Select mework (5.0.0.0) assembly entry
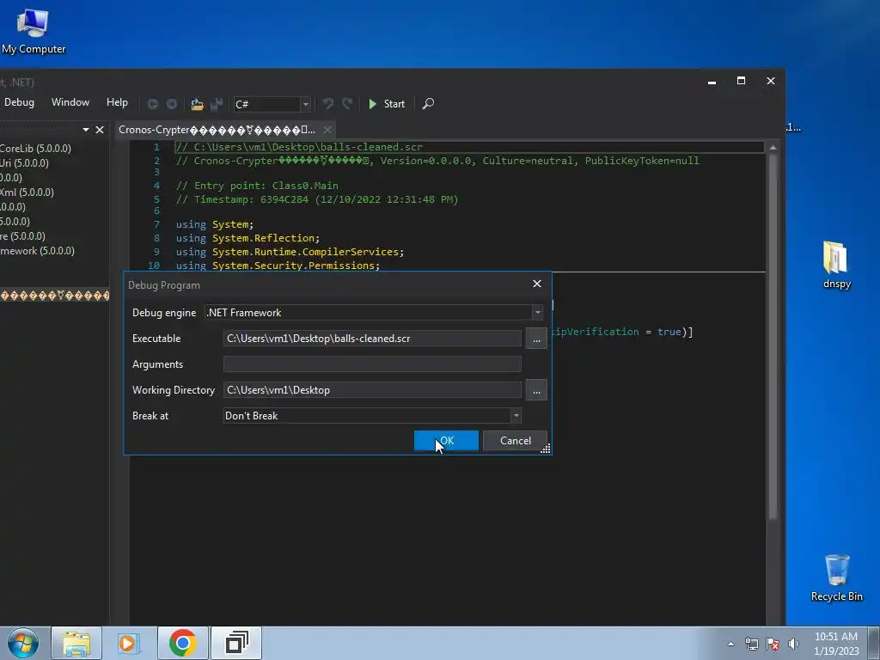 37,251
